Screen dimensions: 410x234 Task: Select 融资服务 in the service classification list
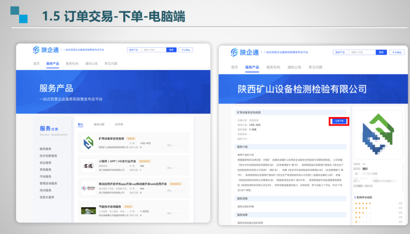[46, 149]
